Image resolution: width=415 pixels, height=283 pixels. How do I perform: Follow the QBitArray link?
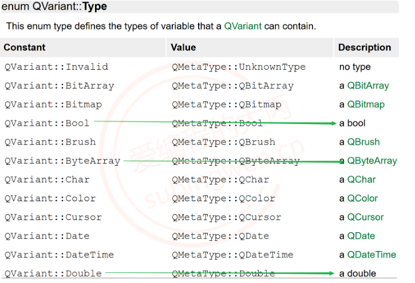tap(368, 86)
